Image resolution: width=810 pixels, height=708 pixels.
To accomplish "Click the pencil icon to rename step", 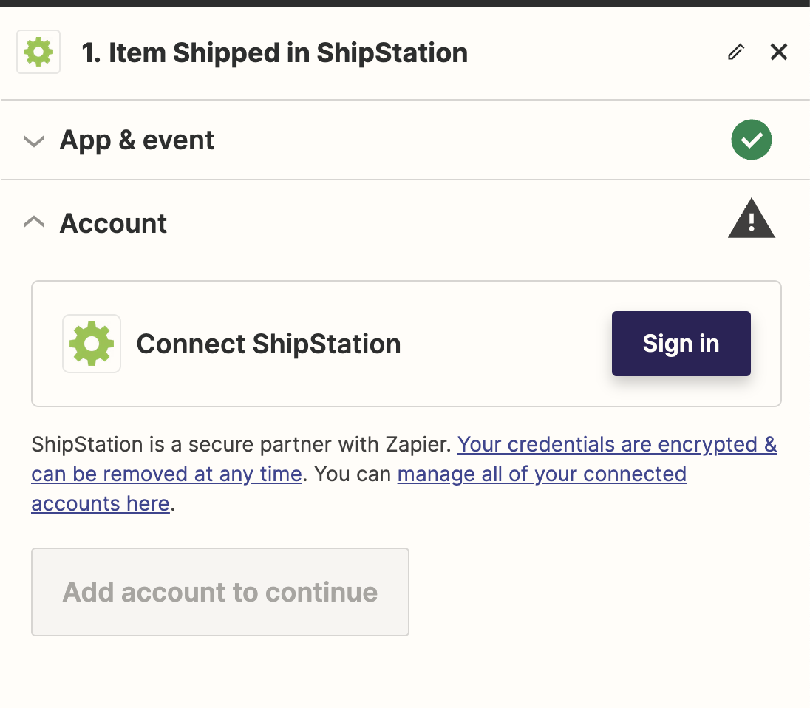I will tap(735, 52).
